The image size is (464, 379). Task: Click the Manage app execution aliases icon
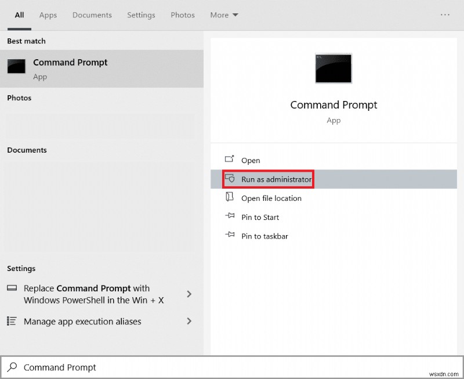click(10, 321)
